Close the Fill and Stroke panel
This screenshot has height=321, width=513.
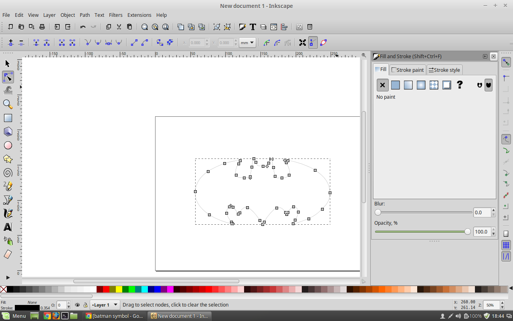(493, 57)
